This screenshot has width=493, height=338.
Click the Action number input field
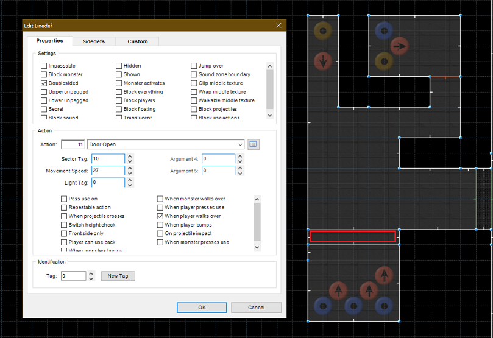tap(73, 144)
